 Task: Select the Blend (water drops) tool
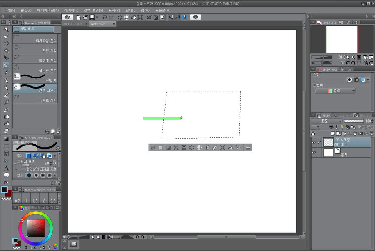pos(6,117)
